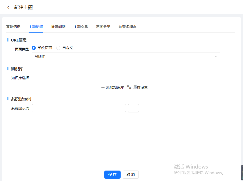Click the 重排设置 sliders icon
This screenshot has width=243, height=181.
[129, 87]
